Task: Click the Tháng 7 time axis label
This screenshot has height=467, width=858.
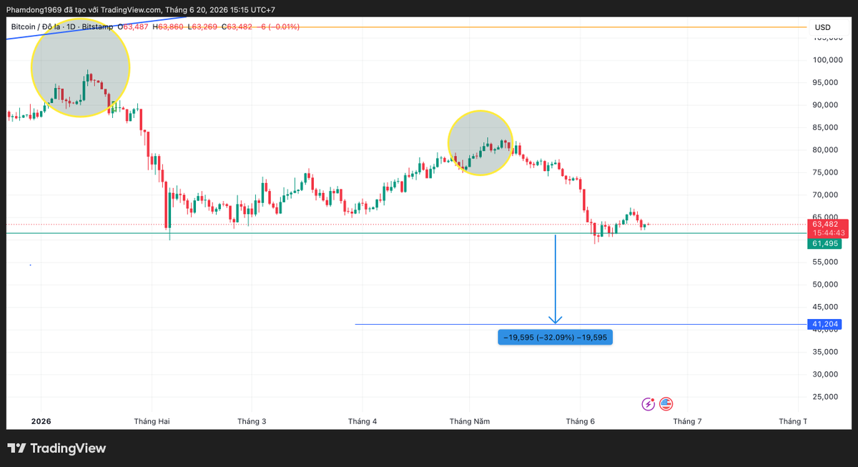Action: (x=687, y=421)
